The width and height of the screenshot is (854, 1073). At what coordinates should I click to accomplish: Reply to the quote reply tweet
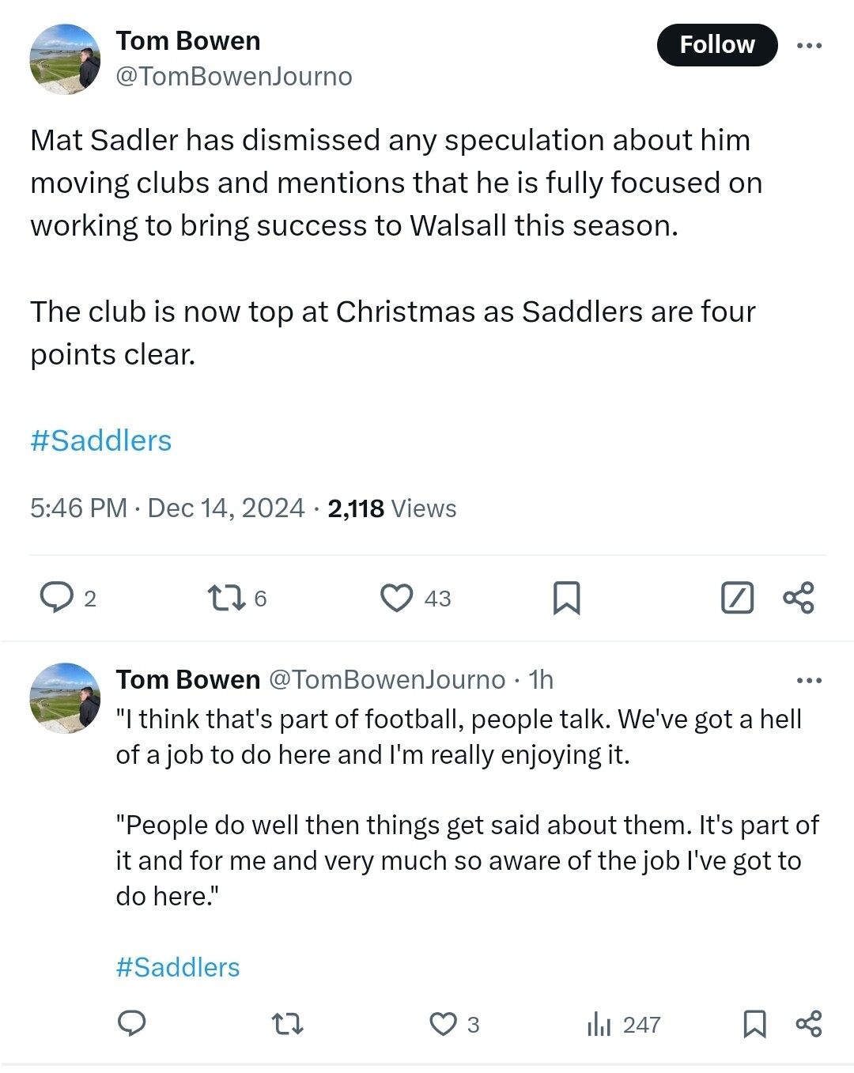coord(132,1023)
